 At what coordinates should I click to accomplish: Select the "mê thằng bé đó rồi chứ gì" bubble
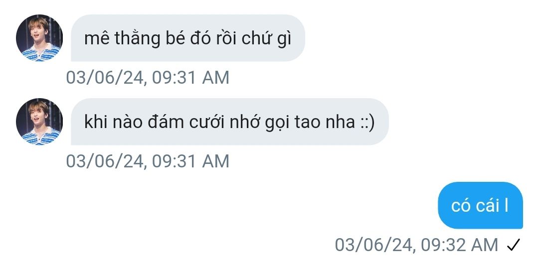[187, 38]
